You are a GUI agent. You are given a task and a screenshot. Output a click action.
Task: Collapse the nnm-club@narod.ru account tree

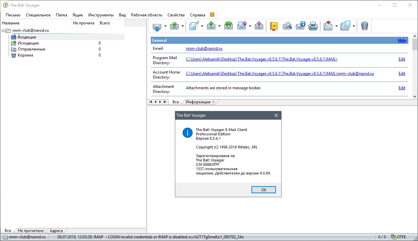tap(3, 30)
